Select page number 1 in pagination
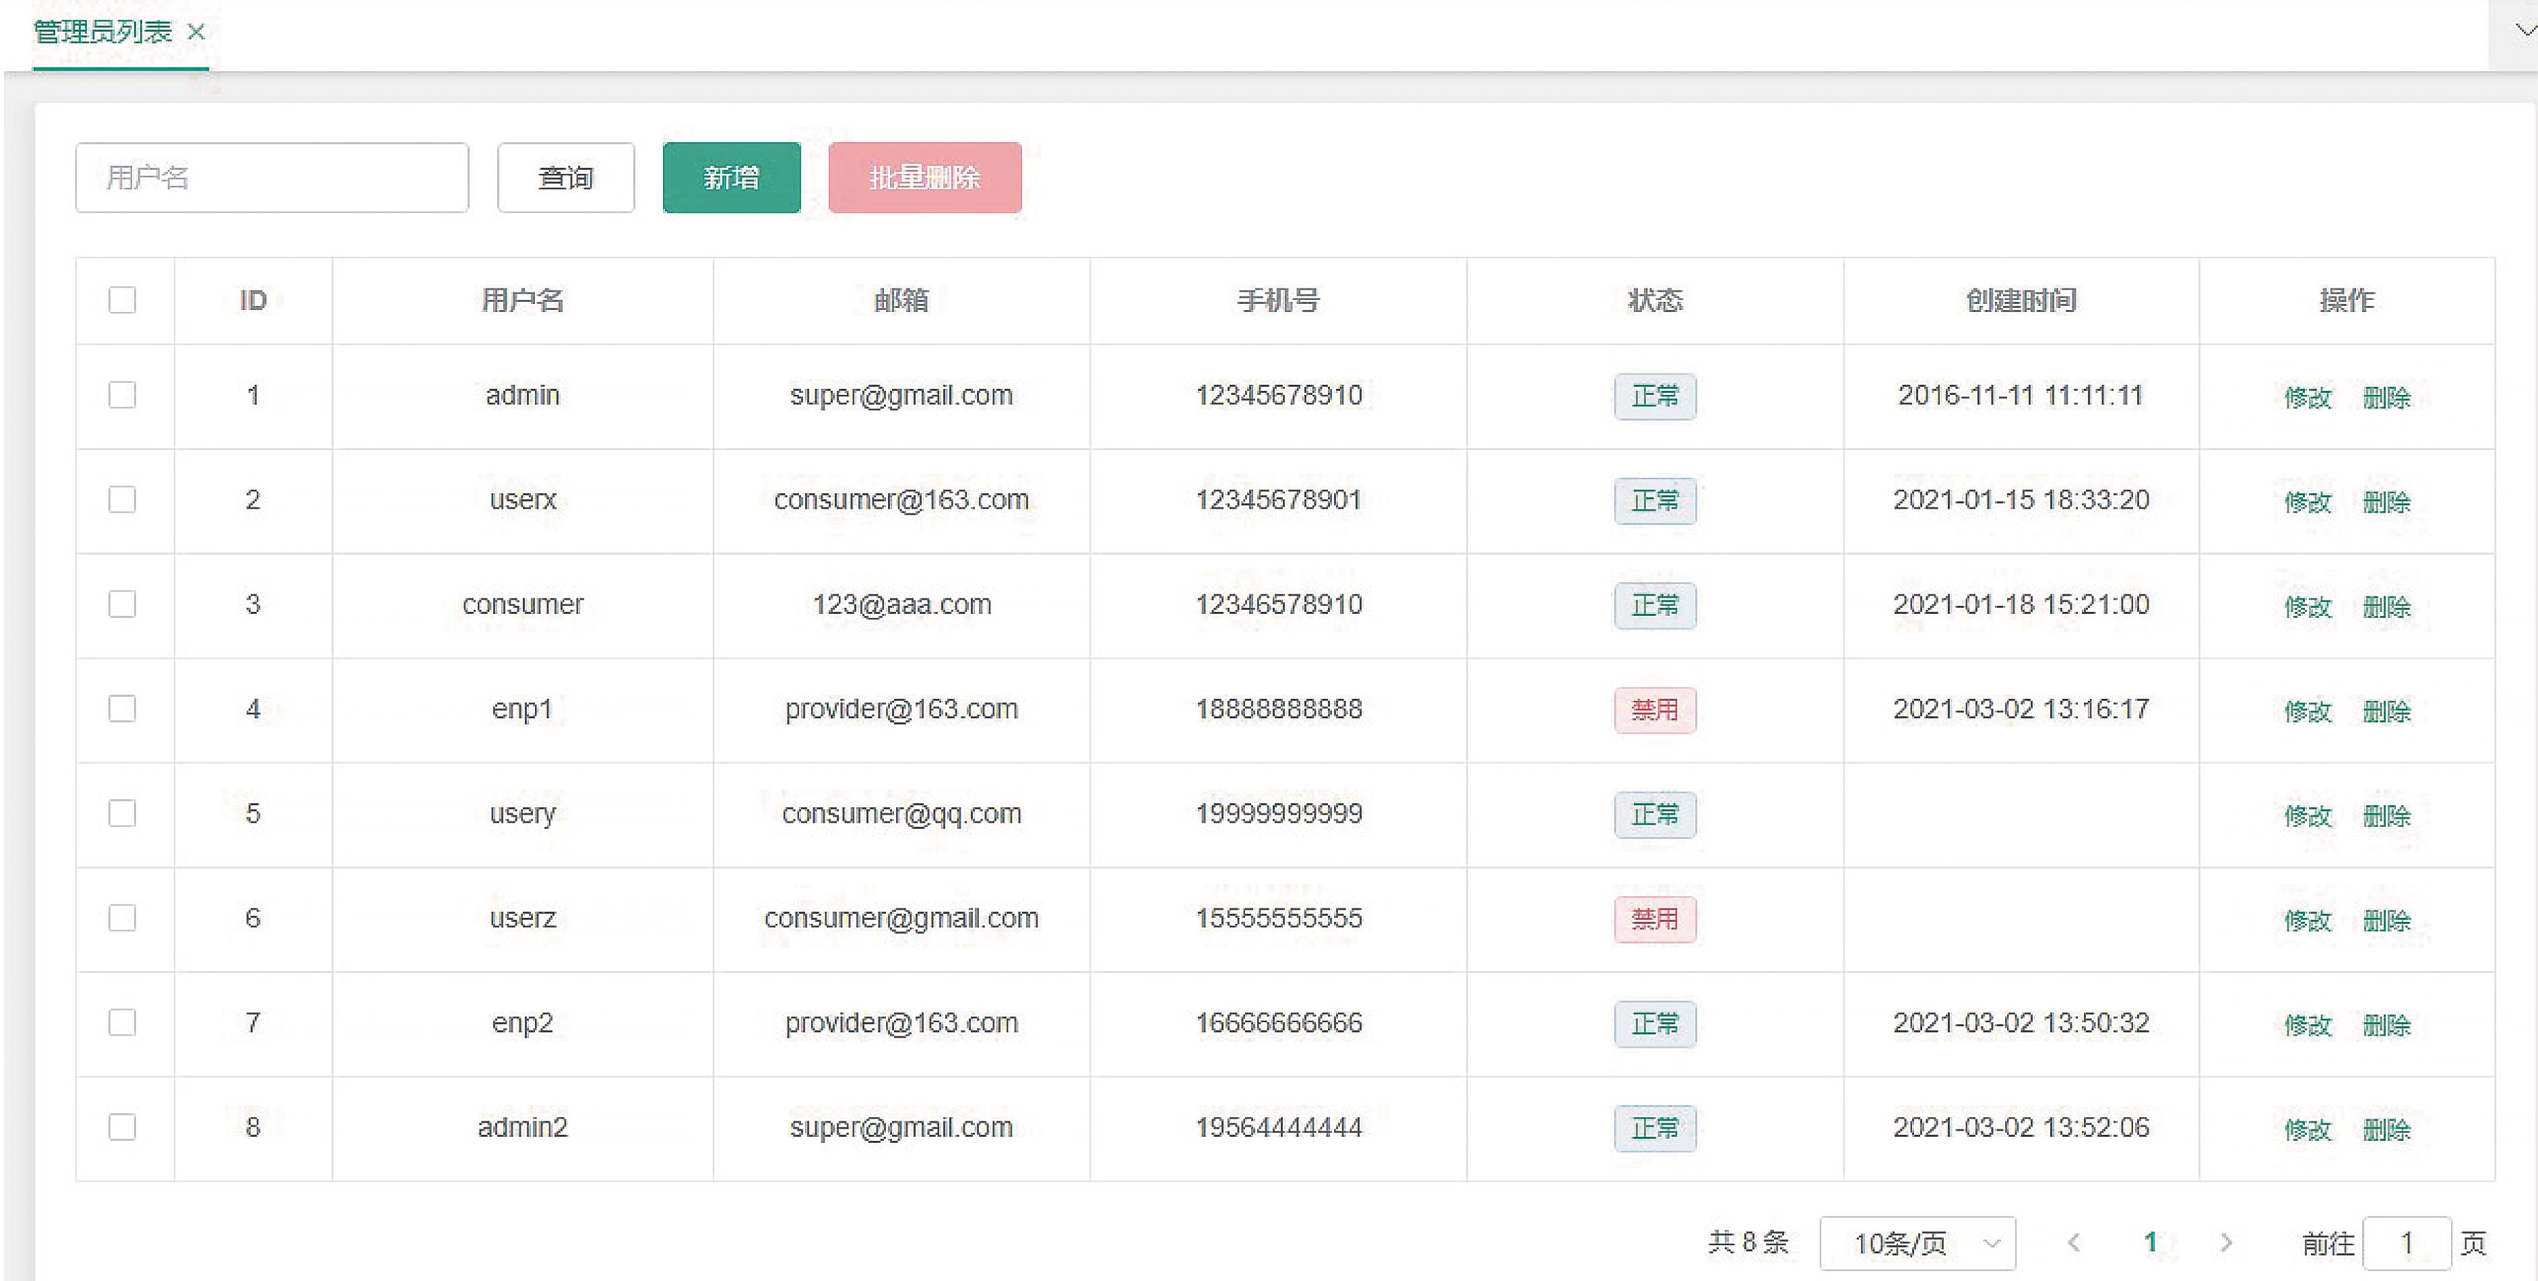This screenshot has width=2538, height=1281. [2151, 1243]
